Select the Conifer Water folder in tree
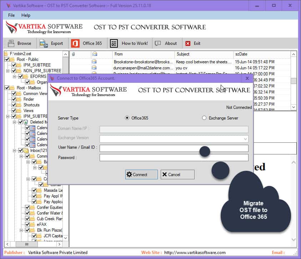Image resolution: width=301 pixels, height=259 pixels. [x=50, y=213]
